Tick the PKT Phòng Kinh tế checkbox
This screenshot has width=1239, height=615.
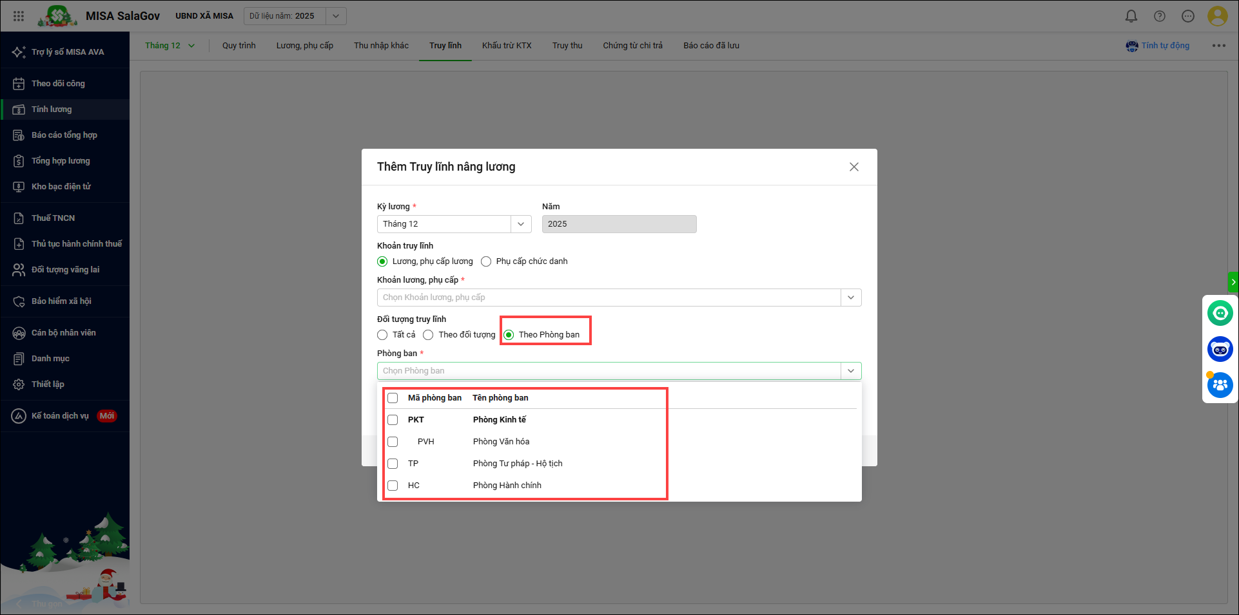pyautogui.click(x=393, y=420)
